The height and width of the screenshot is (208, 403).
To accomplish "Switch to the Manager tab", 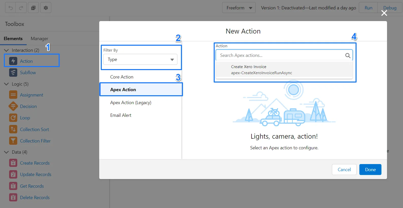I will pyautogui.click(x=39, y=39).
